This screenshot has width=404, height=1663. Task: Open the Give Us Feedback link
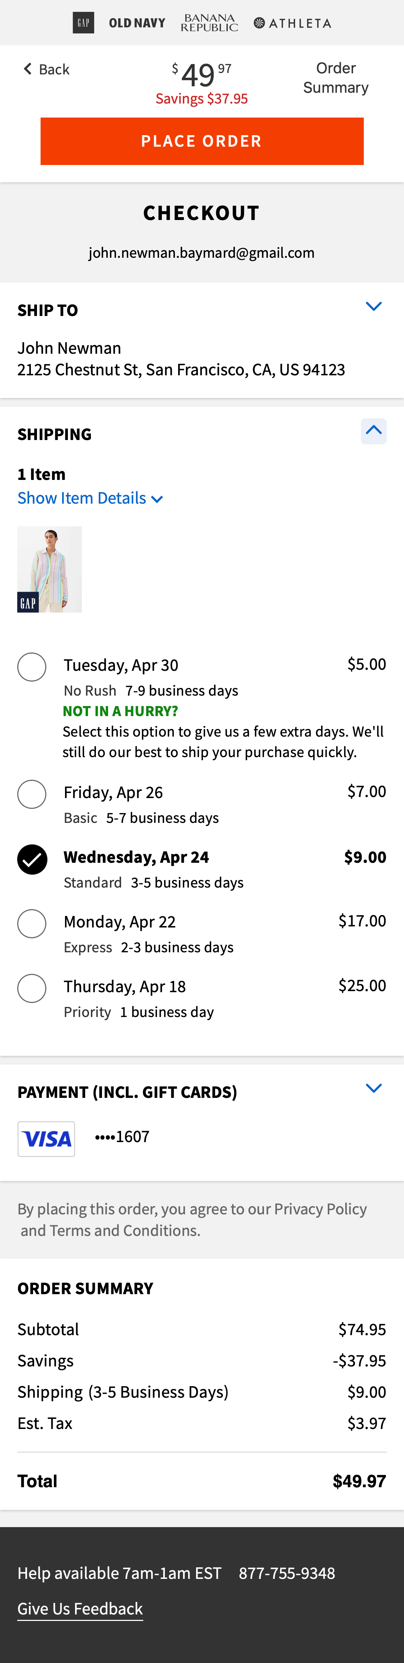pos(80,1608)
